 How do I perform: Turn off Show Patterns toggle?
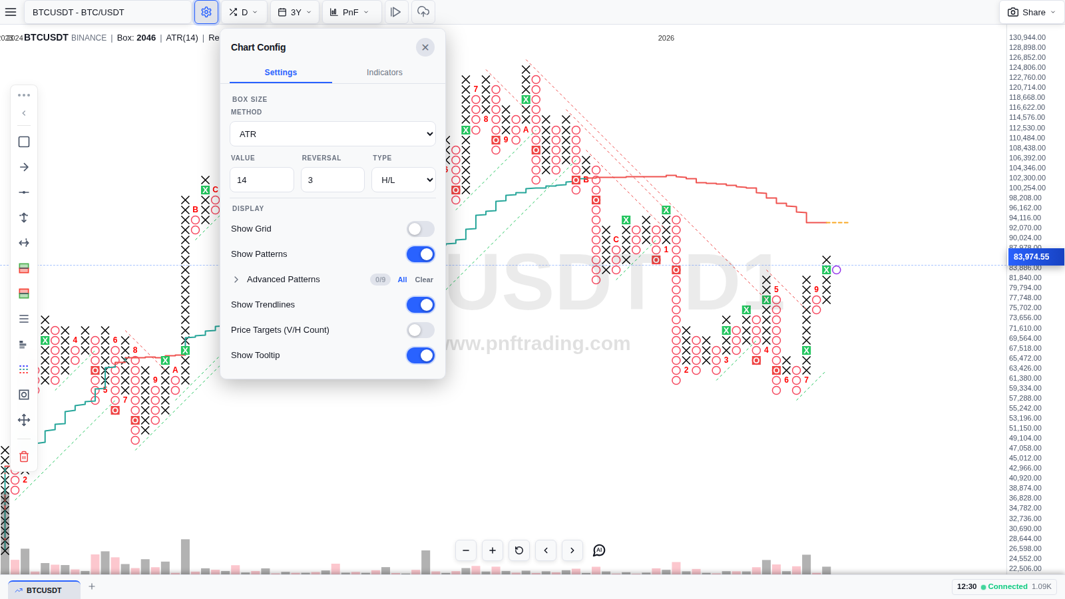point(421,254)
